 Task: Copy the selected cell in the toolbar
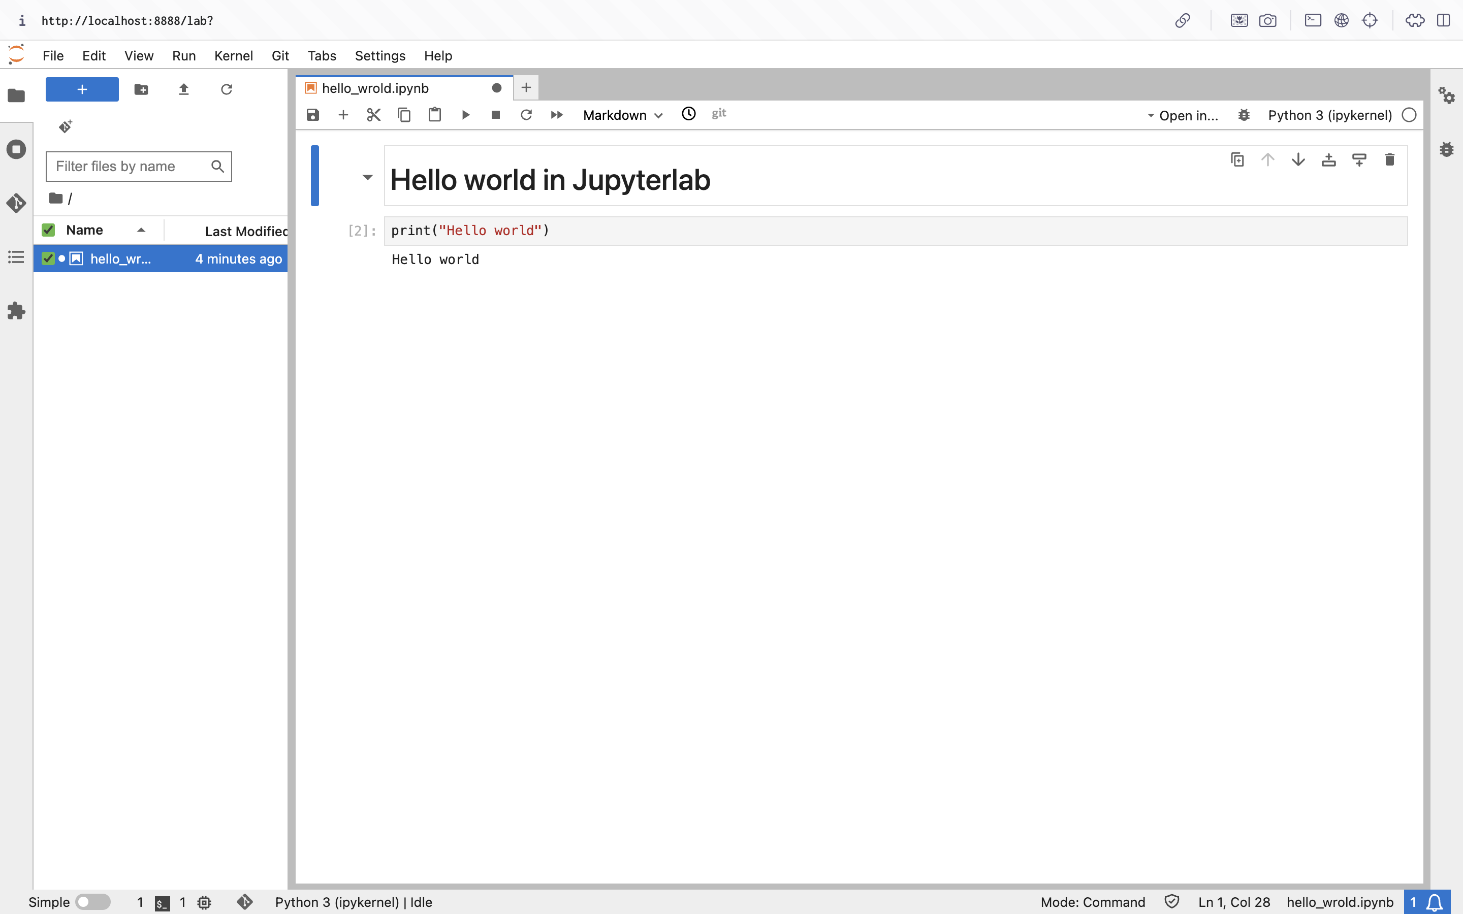click(404, 115)
